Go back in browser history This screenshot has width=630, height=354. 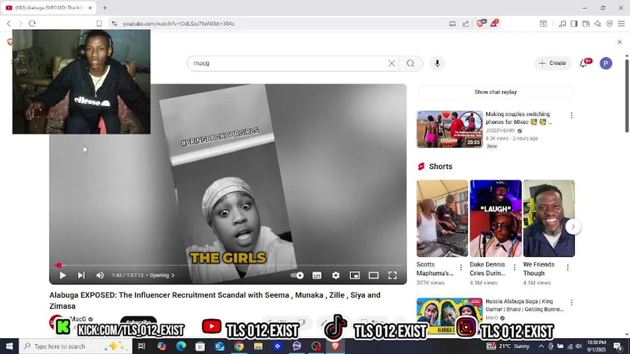[x=8, y=24]
